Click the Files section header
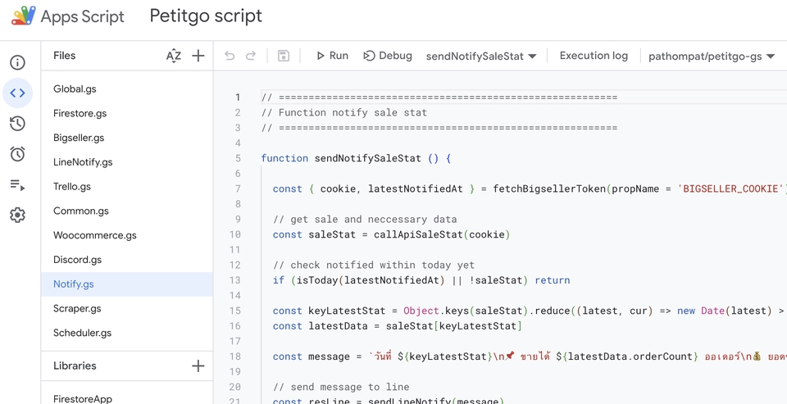787x404 pixels. pyautogui.click(x=64, y=56)
